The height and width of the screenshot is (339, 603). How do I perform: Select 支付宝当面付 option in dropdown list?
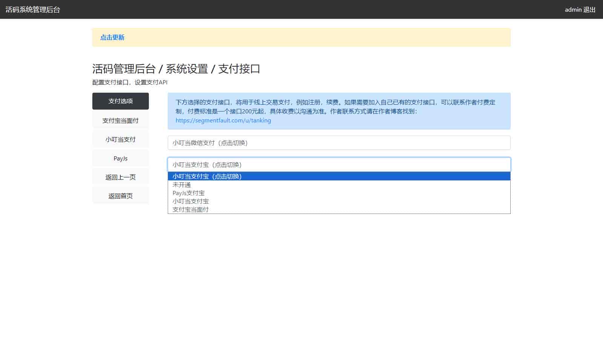click(x=191, y=209)
